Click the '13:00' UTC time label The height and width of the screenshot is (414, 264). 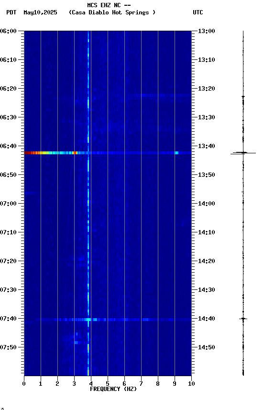pos(207,31)
